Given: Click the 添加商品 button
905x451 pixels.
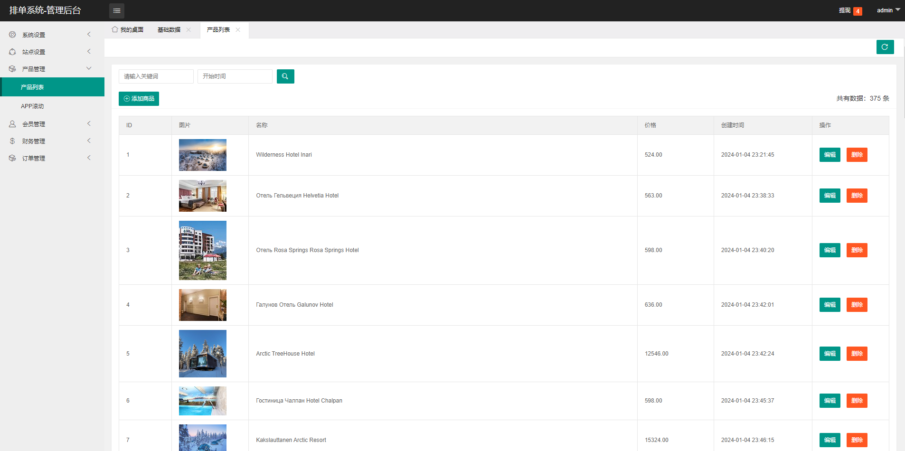Looking at the screenshot, I should click(139, 99).
